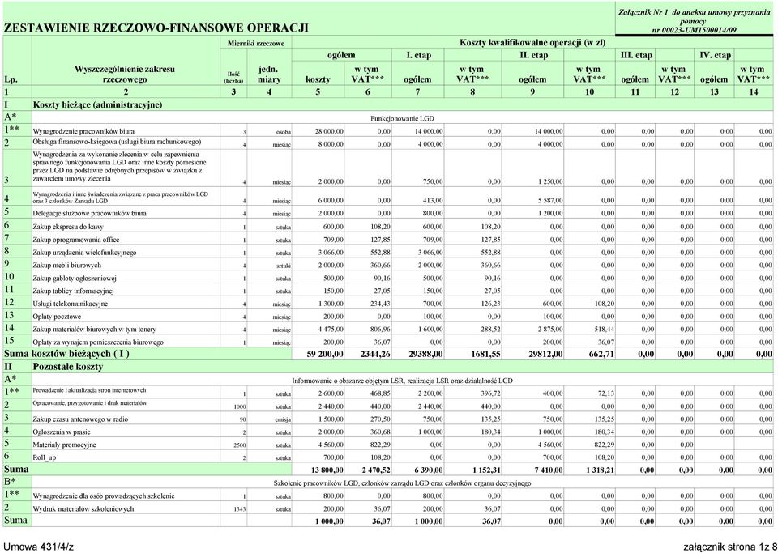Click 'Koszty kwalifikowalne operacji (w zł)' header
The height and width of the screenshot is (553, 778).
coord(532,43)
